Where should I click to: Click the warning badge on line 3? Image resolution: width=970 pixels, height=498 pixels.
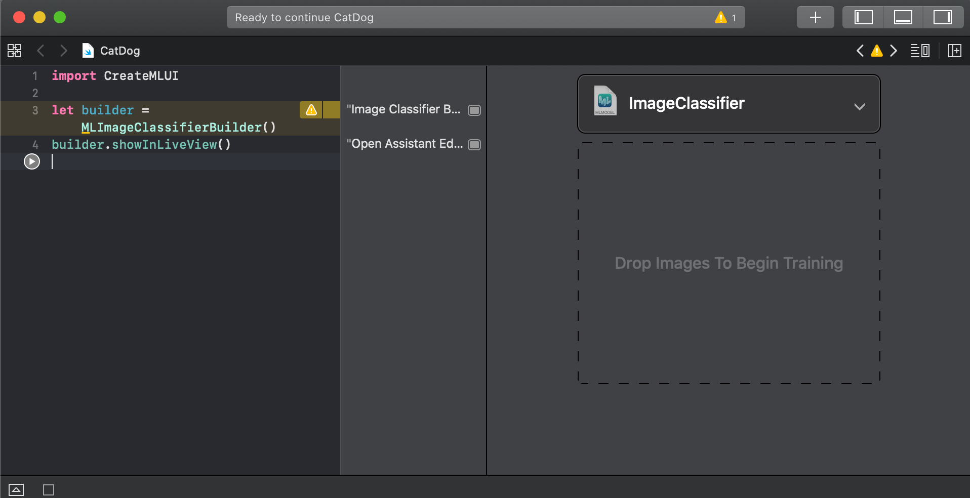click(311, 110)
